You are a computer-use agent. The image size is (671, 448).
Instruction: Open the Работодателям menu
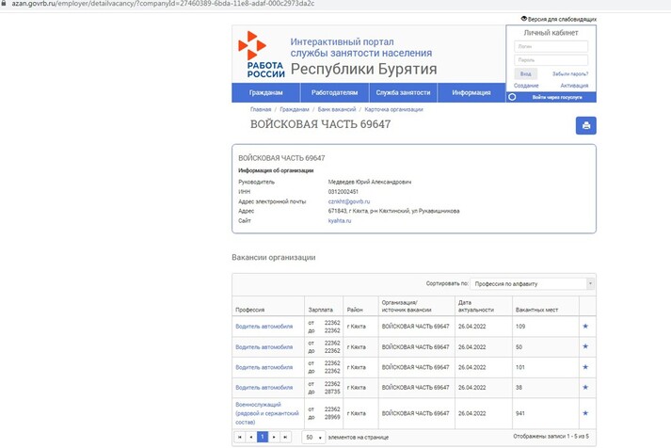click(x=333, y=92)
